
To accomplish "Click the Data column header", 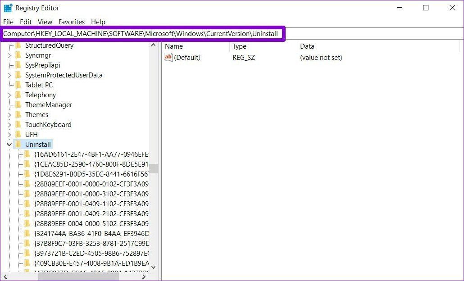I will [307, 46].
